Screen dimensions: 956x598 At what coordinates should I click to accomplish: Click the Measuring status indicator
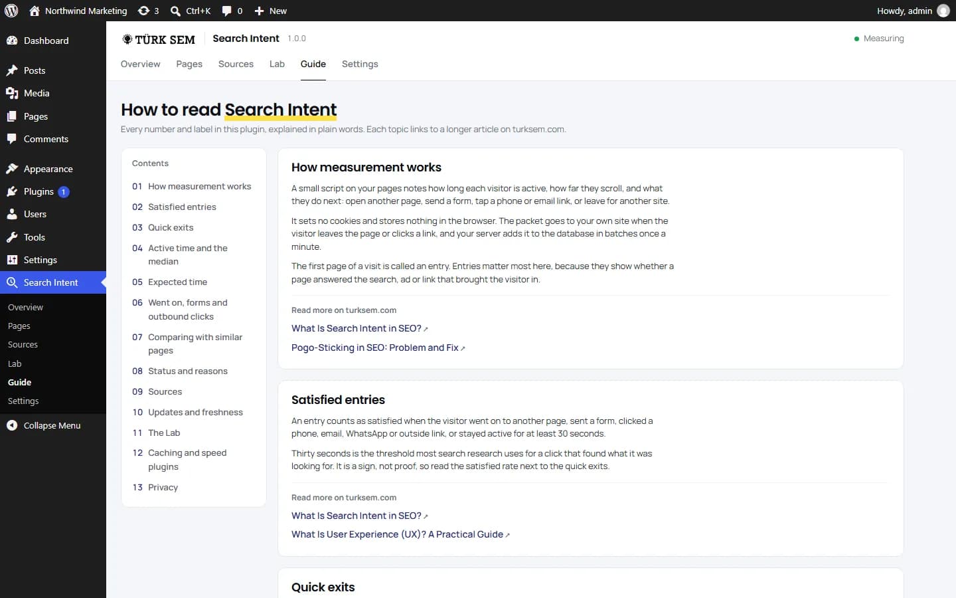[879, 39]
